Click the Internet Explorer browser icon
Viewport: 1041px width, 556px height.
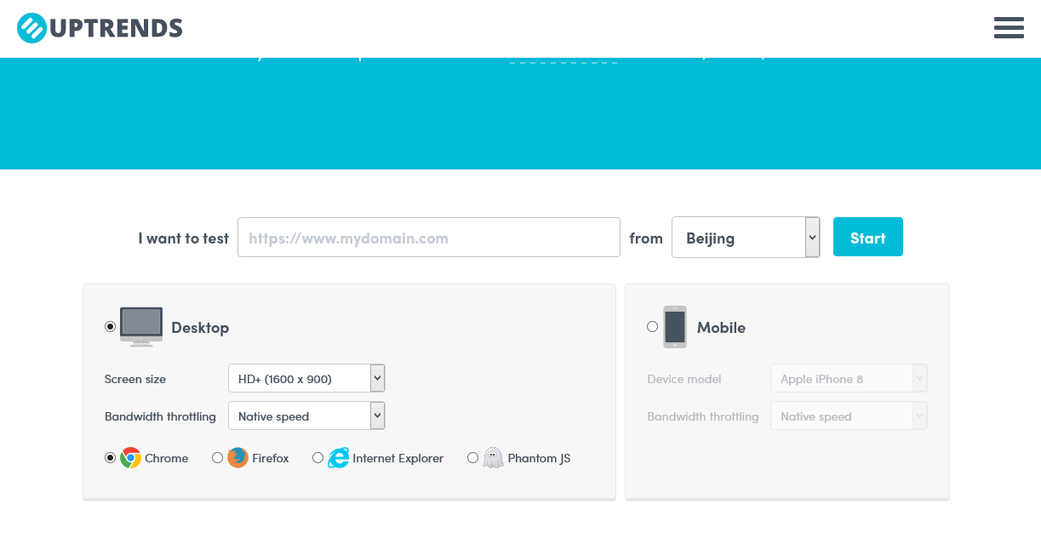click(x=339, y=457)
